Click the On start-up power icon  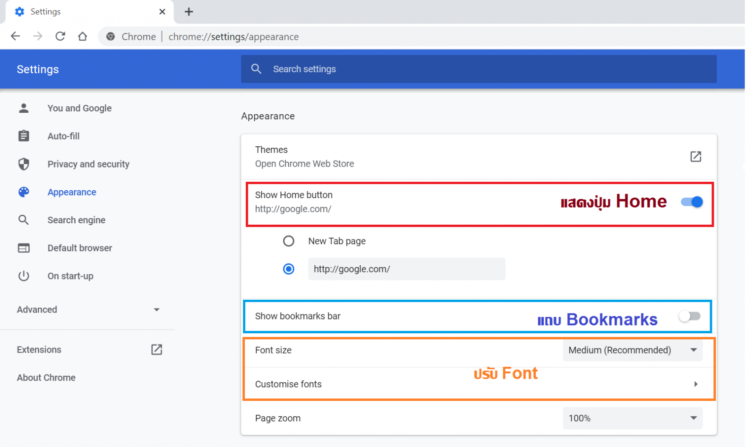pyautogui.click(x=24, y=276)
